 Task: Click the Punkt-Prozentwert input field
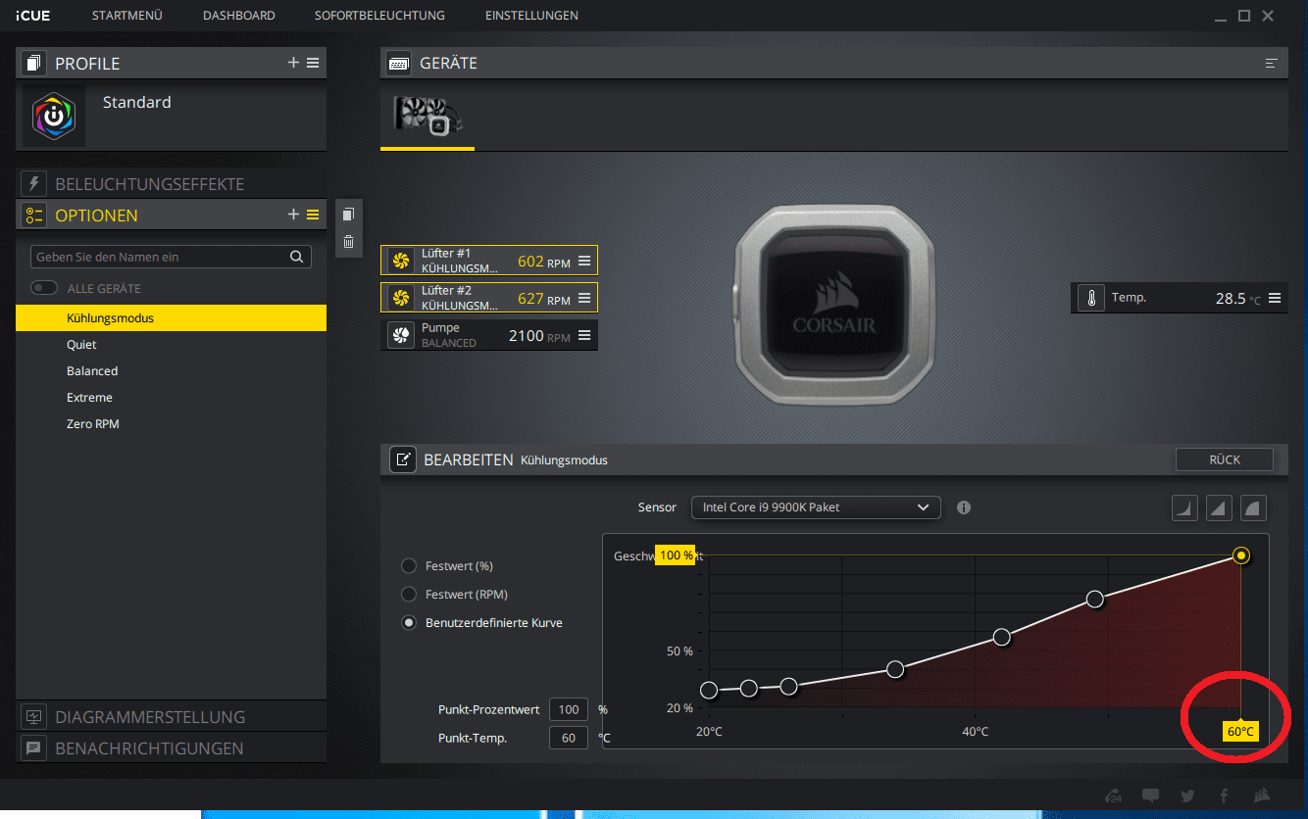tap(569, 709)
